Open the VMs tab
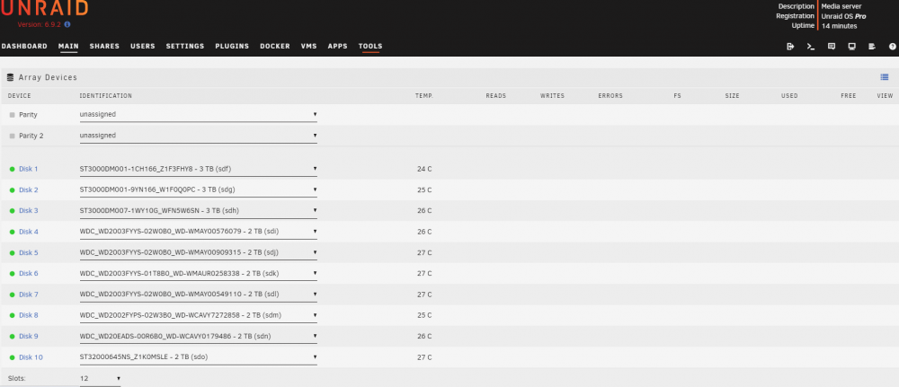The image size is (899, 387). [x=309, y=47]
